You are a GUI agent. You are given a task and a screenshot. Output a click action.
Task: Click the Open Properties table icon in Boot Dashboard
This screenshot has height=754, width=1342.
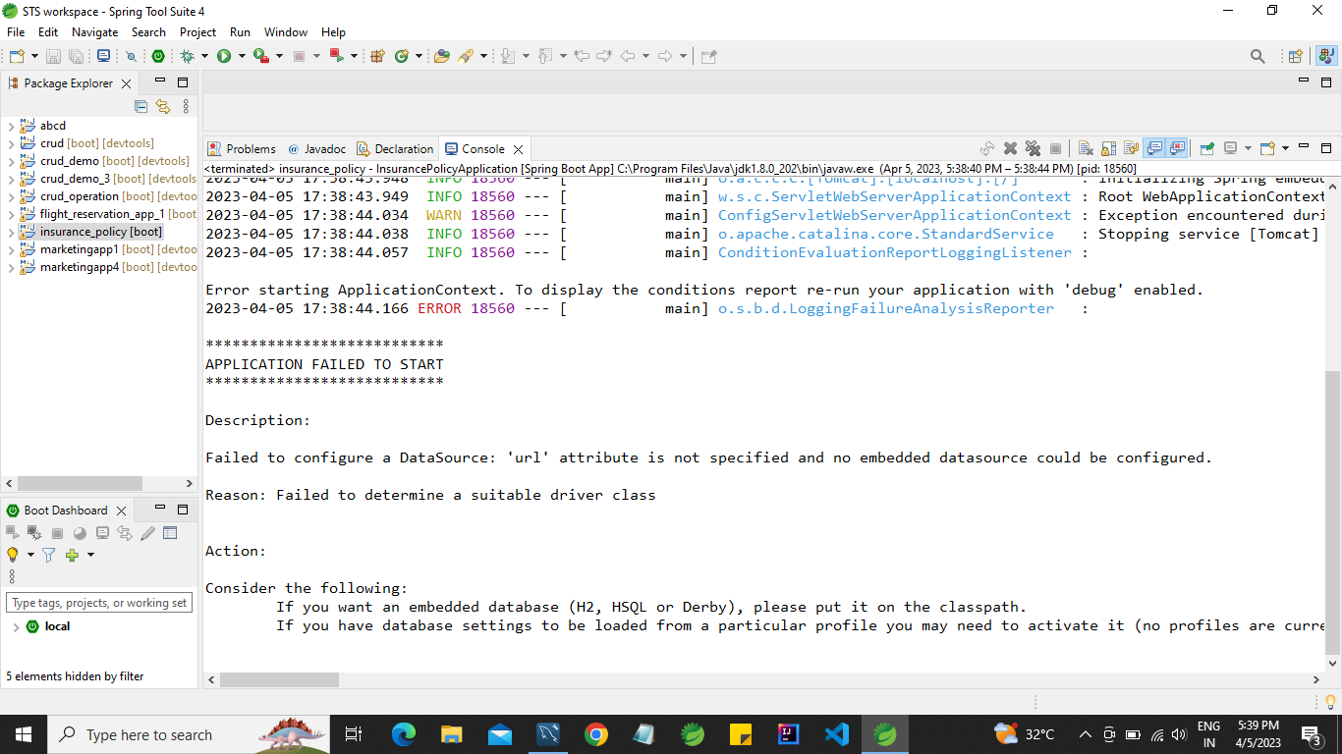click(x=170, y=533)
